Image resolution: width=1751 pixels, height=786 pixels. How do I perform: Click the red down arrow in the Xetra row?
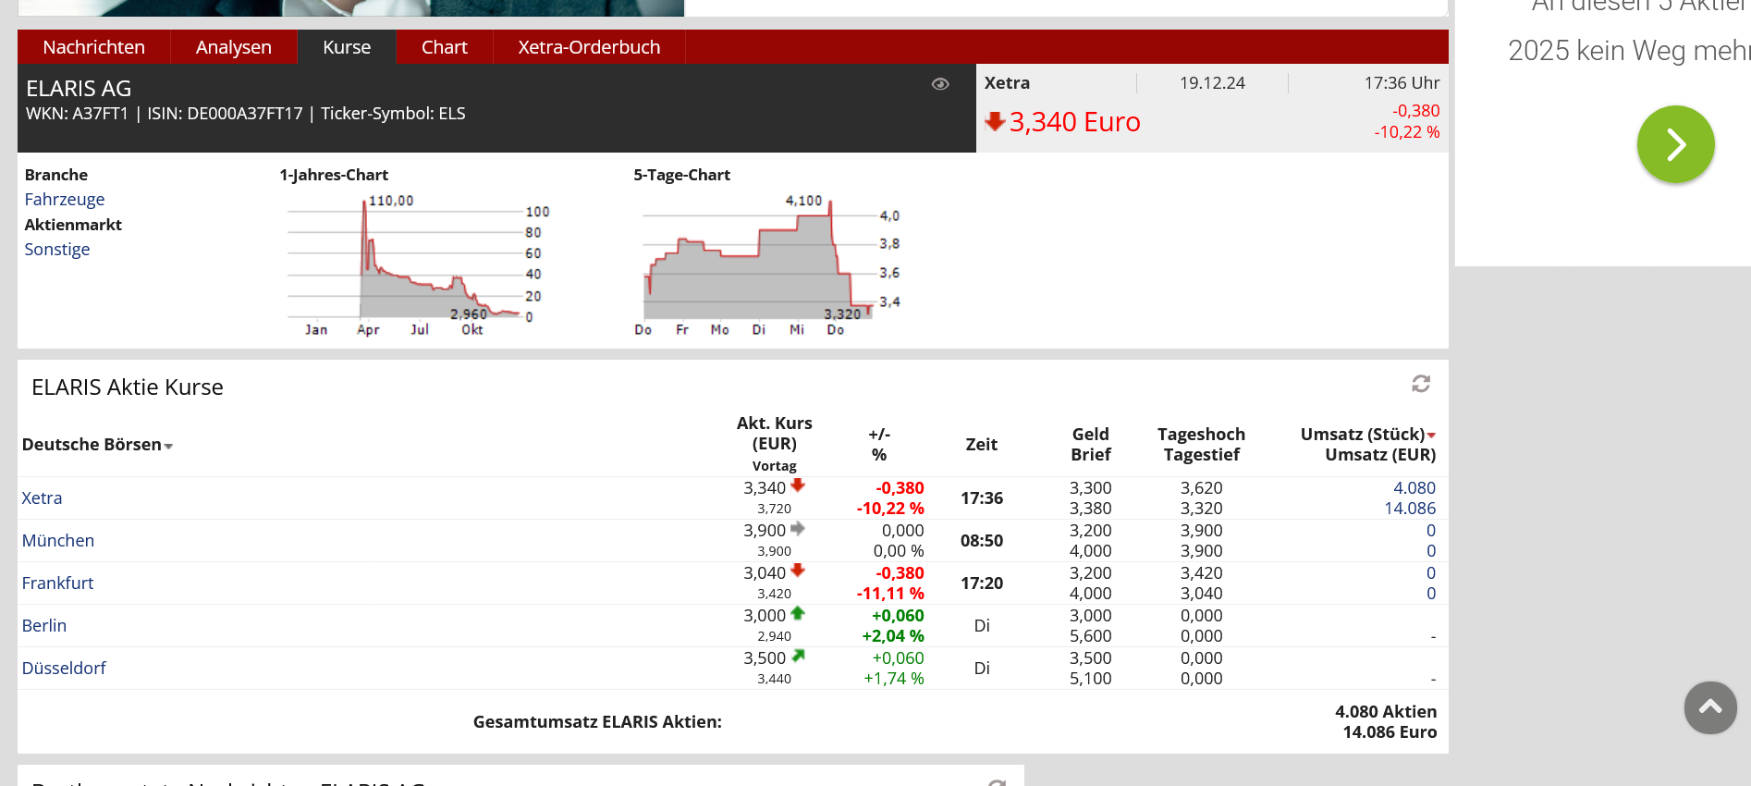(x=798, y=485)
